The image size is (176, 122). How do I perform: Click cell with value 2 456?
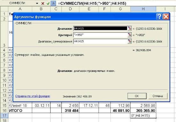(70, 105)
